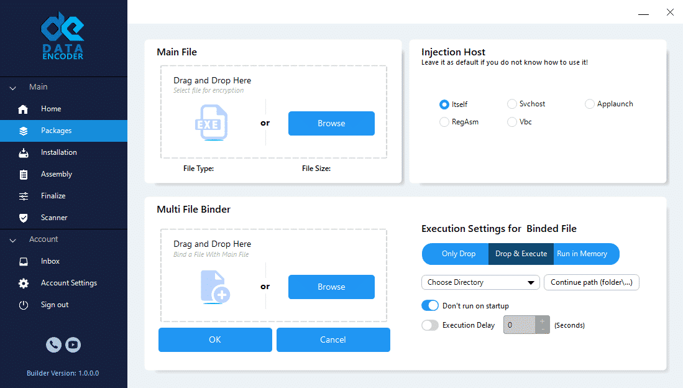Click the Assembly document icon
683x388 pixels.
click(24, 174)
